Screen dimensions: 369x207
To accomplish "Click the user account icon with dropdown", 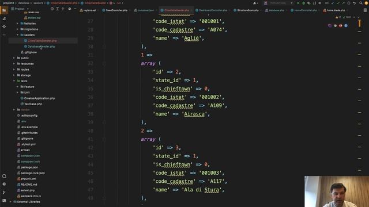I will coord(255,3).
